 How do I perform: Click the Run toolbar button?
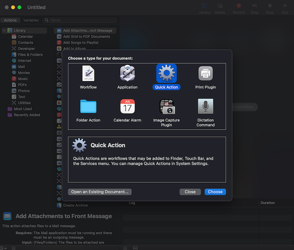click(x=285, y=9)
